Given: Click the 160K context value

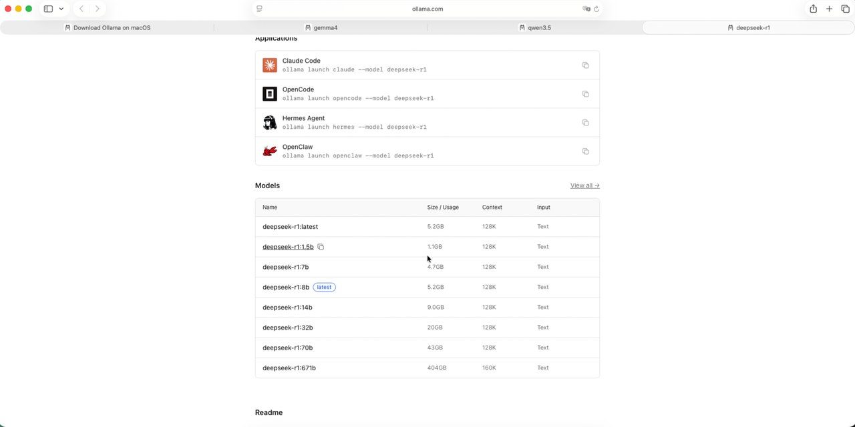Looking at the screenshot, I should tap(489, 368).
